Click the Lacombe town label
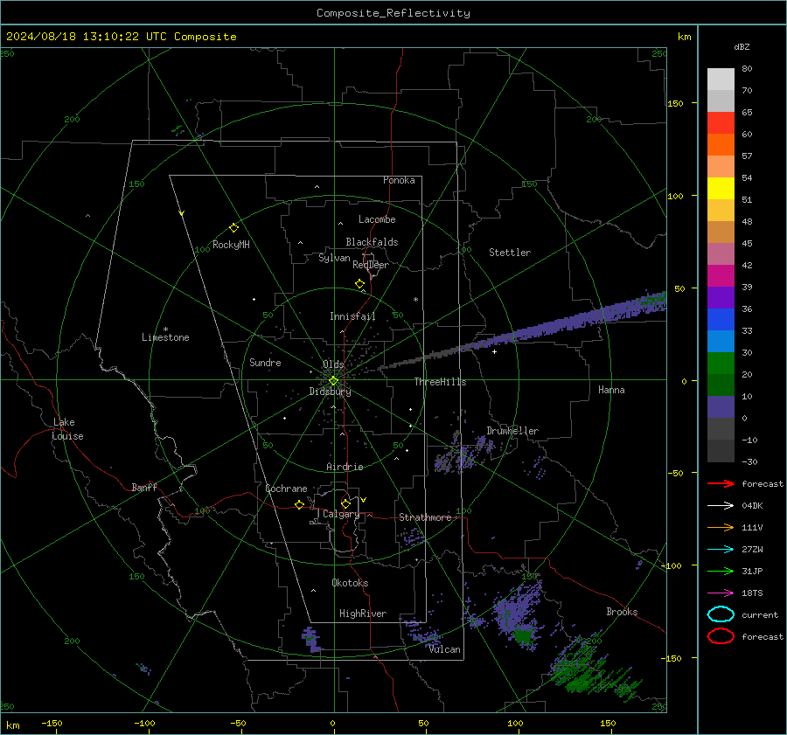 [377, 219]
